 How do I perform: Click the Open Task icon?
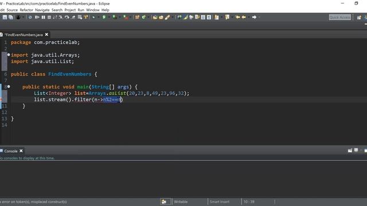pyautogui.click(x=161, y=17)
